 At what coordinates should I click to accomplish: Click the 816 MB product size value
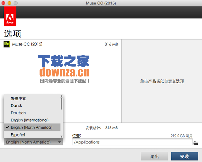(111, 44)
